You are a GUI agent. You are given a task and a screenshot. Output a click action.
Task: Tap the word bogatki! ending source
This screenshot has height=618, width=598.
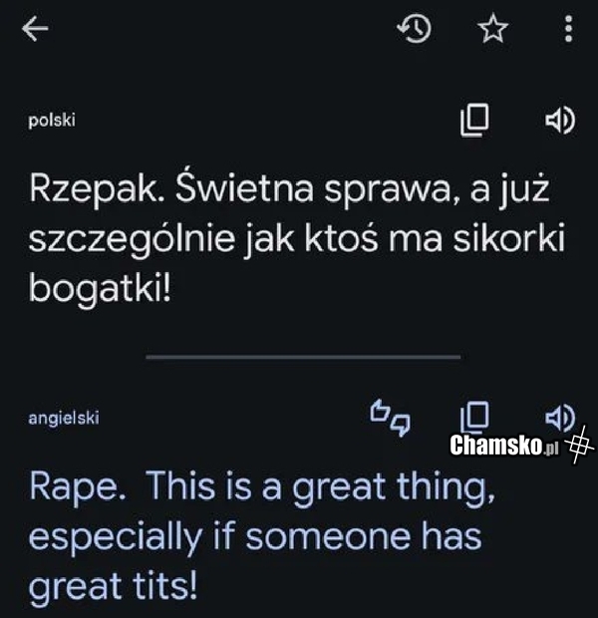[x=100, y=288]
